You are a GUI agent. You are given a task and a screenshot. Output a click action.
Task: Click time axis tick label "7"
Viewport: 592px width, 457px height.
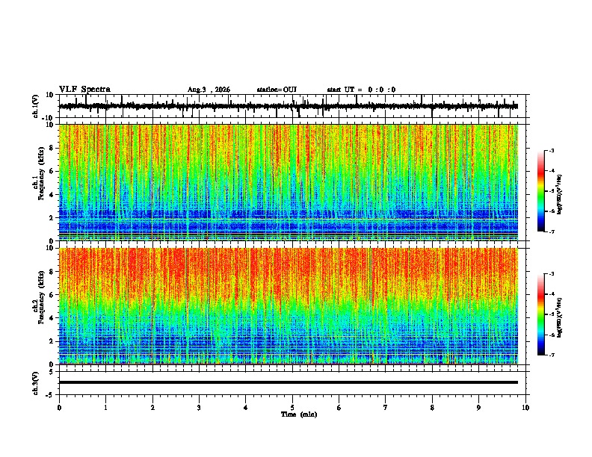(386, 408)
